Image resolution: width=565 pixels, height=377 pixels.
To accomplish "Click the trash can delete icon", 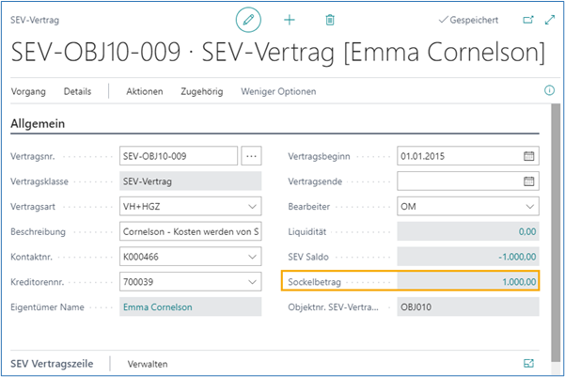I will 330,20.
